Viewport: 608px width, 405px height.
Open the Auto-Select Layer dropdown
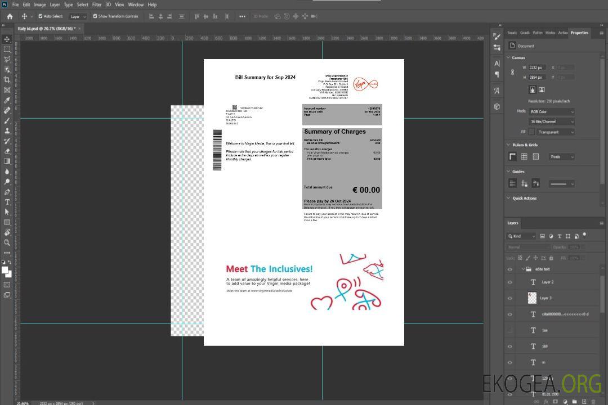(78, 17)
